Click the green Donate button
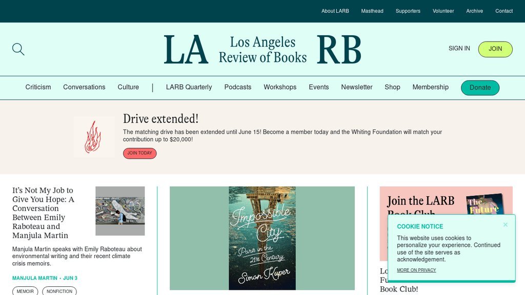Screen dimensions: 525x295 480,88
